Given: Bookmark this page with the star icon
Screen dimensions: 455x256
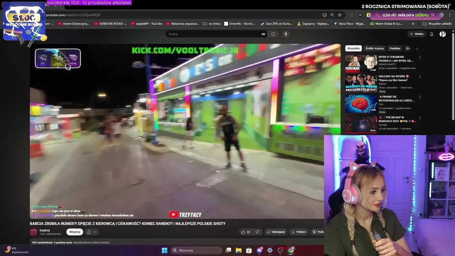Looking at the screenshot, I should [340, 15].
